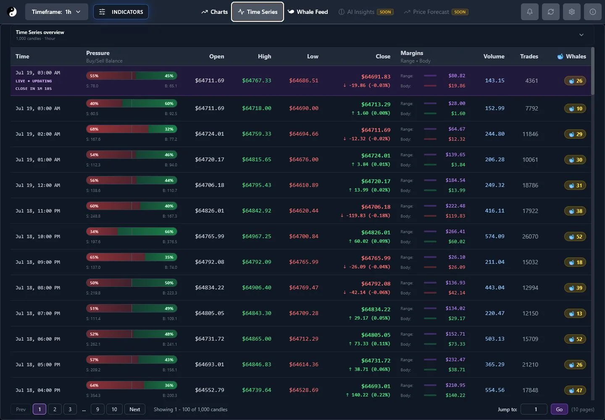The height and width of the screenshot is (420, 605).
Task: Open notifications bell icon
Action: click(530, 12)
